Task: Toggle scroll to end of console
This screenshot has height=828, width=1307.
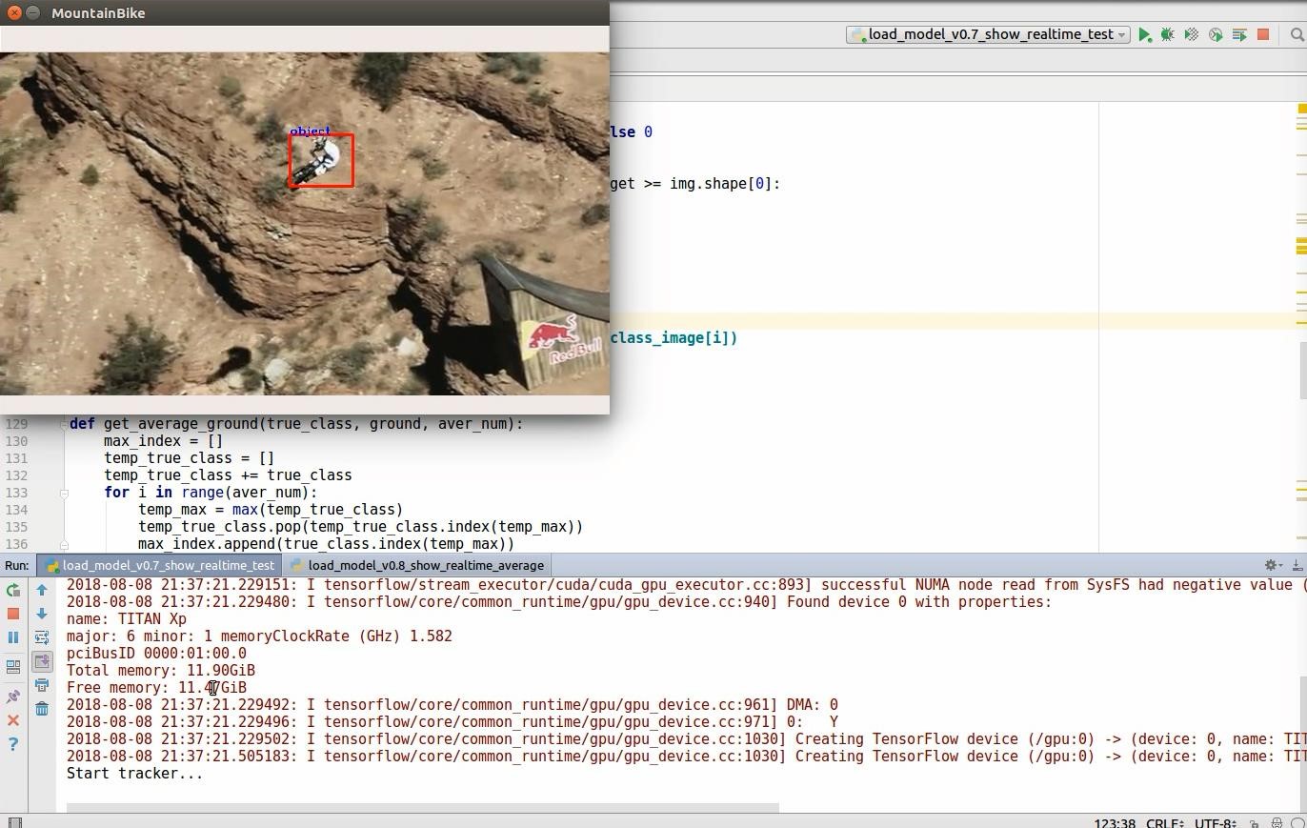Action: 42,661
